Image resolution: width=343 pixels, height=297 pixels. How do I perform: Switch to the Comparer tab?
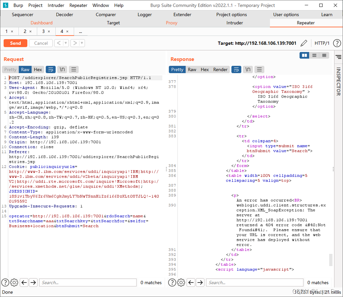(106, 15)
